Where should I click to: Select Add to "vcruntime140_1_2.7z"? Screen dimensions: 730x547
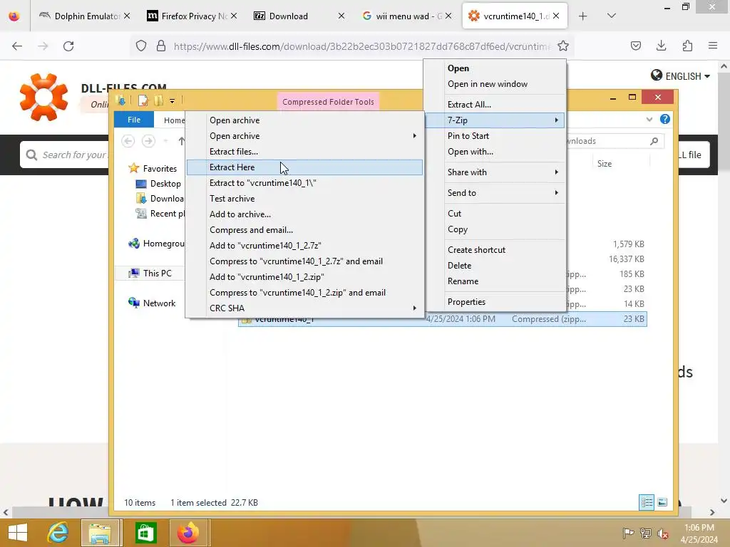pyautogui.click(x=304, y=246)
